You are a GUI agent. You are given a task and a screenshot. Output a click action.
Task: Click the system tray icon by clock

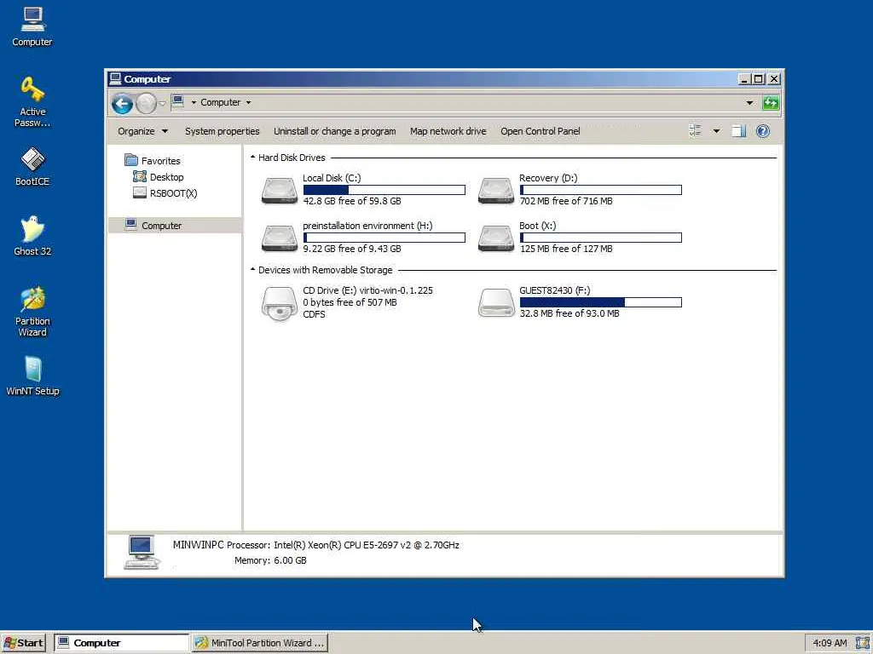862,643
